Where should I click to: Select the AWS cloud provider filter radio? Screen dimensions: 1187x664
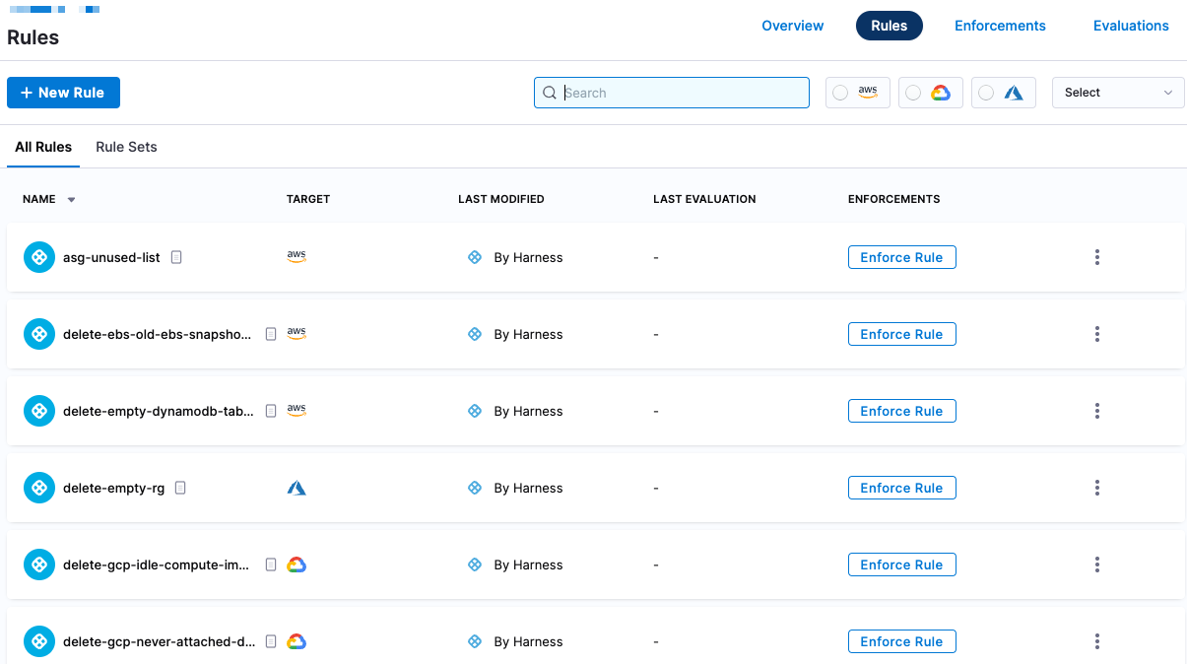840,93
